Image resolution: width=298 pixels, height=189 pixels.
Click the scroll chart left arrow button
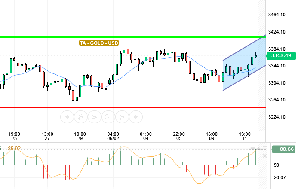67,117
